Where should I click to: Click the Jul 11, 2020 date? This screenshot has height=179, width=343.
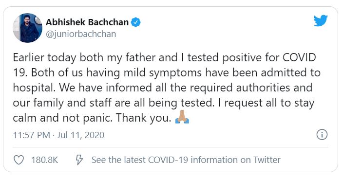tap(81, 135)
